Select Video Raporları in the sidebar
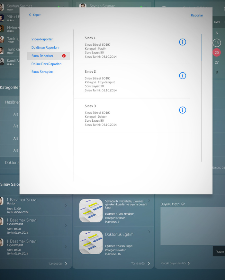 click(x=42, y=39)
